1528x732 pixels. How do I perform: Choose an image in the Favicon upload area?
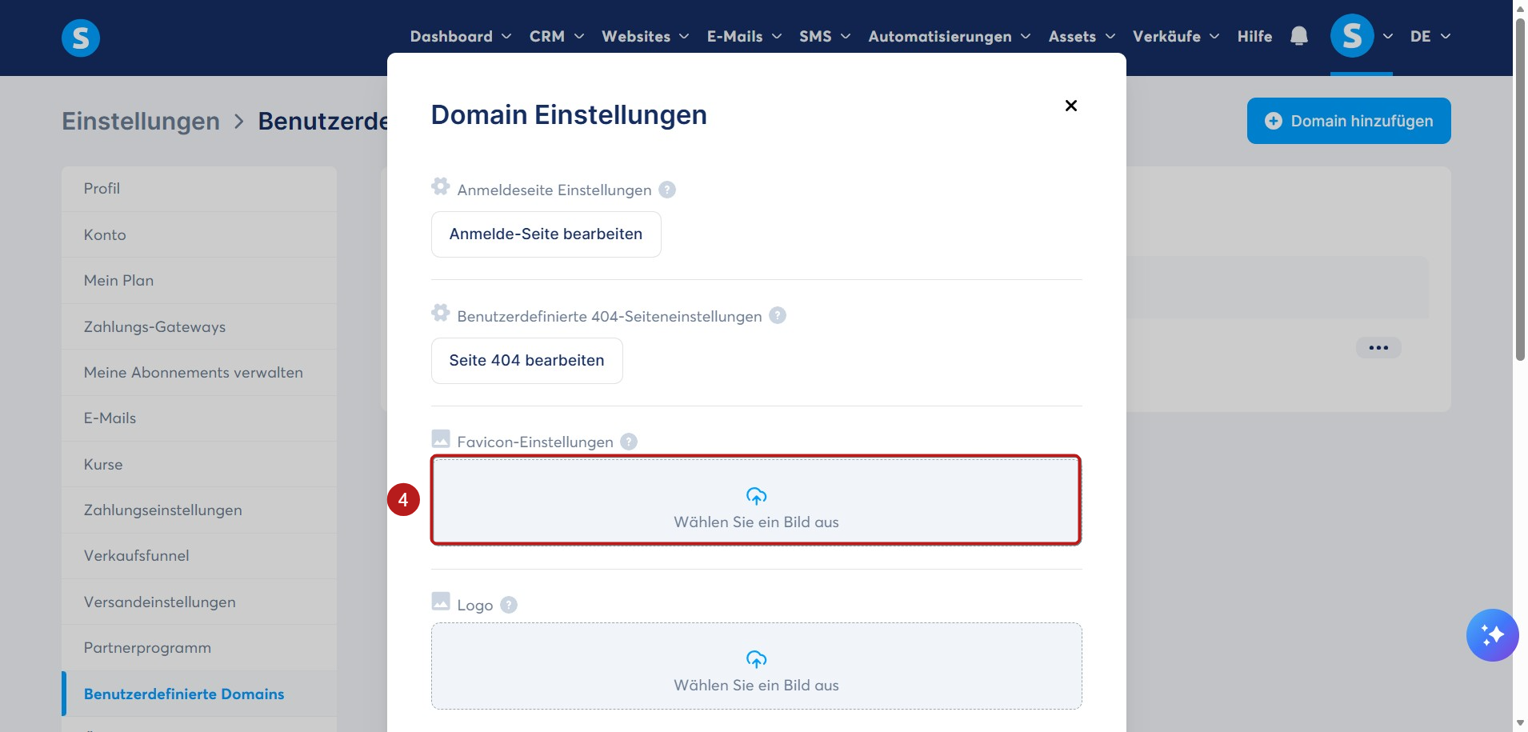coord(756,501)
